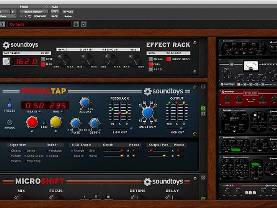Click the blue Depth knob on PrimalTap

pos(94,123)
